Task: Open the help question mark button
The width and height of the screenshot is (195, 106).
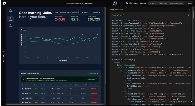Action: click(191, 102)
